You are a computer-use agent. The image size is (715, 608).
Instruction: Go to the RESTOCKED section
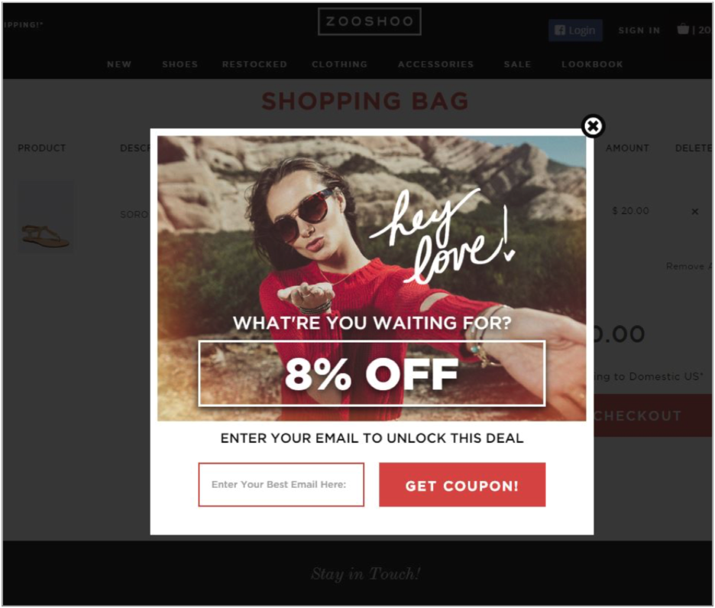pyautogui.click(x=254, y=64)
